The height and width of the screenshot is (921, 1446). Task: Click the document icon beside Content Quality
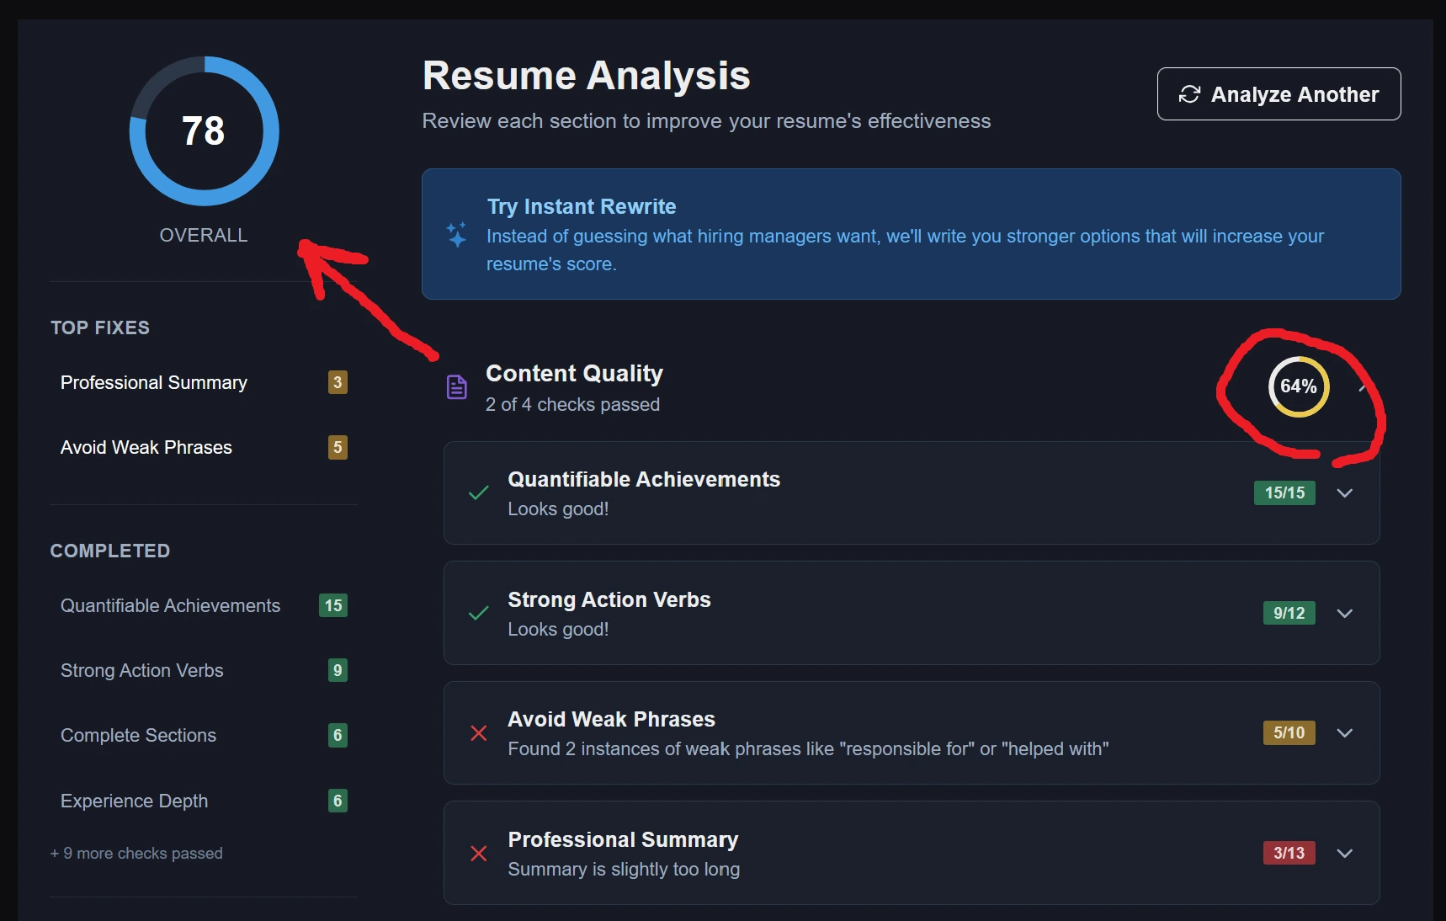(x=455, y=386)
